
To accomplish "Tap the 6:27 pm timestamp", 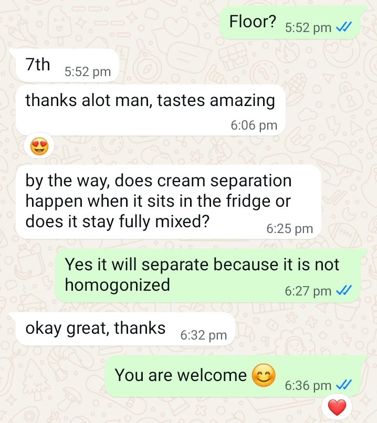I will pos(308,291).
